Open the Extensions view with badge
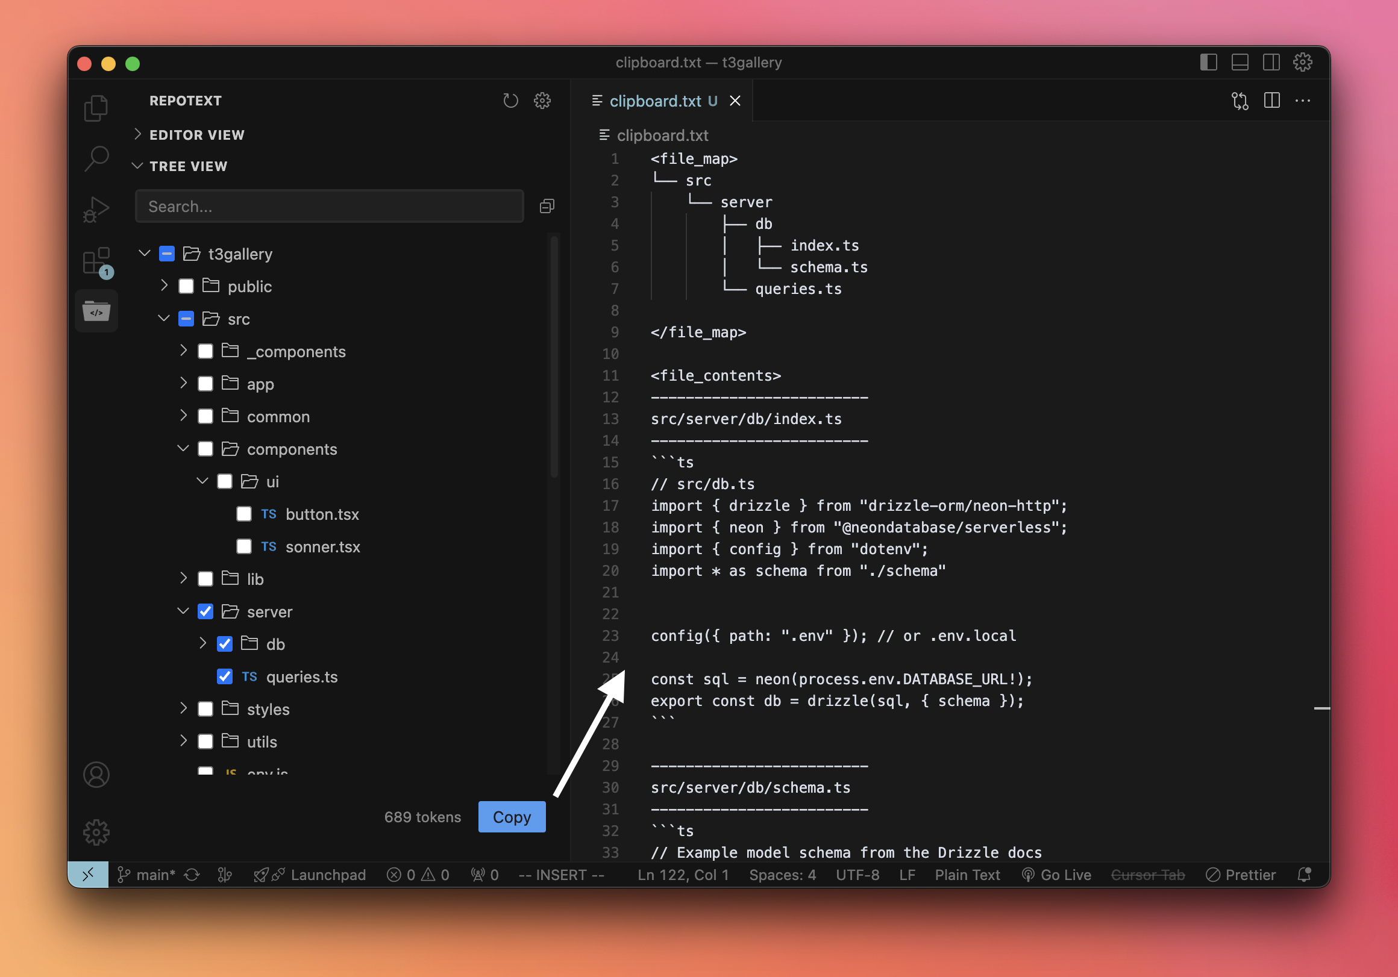Screen dimensions: 1398x977 click(96, 261)
